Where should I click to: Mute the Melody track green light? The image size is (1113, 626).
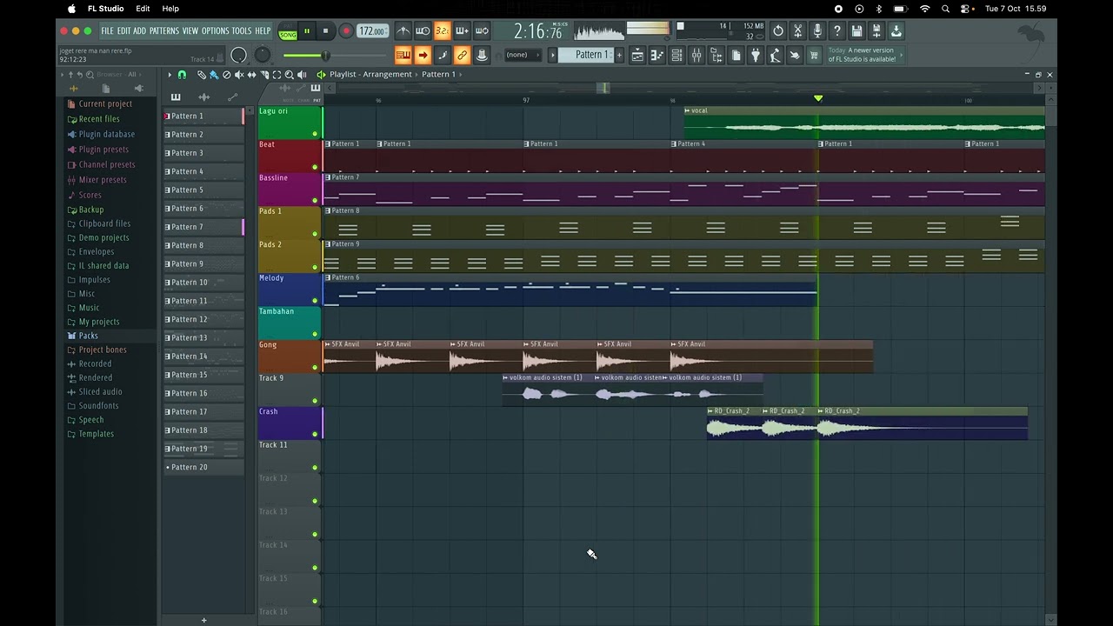[315, 301]
